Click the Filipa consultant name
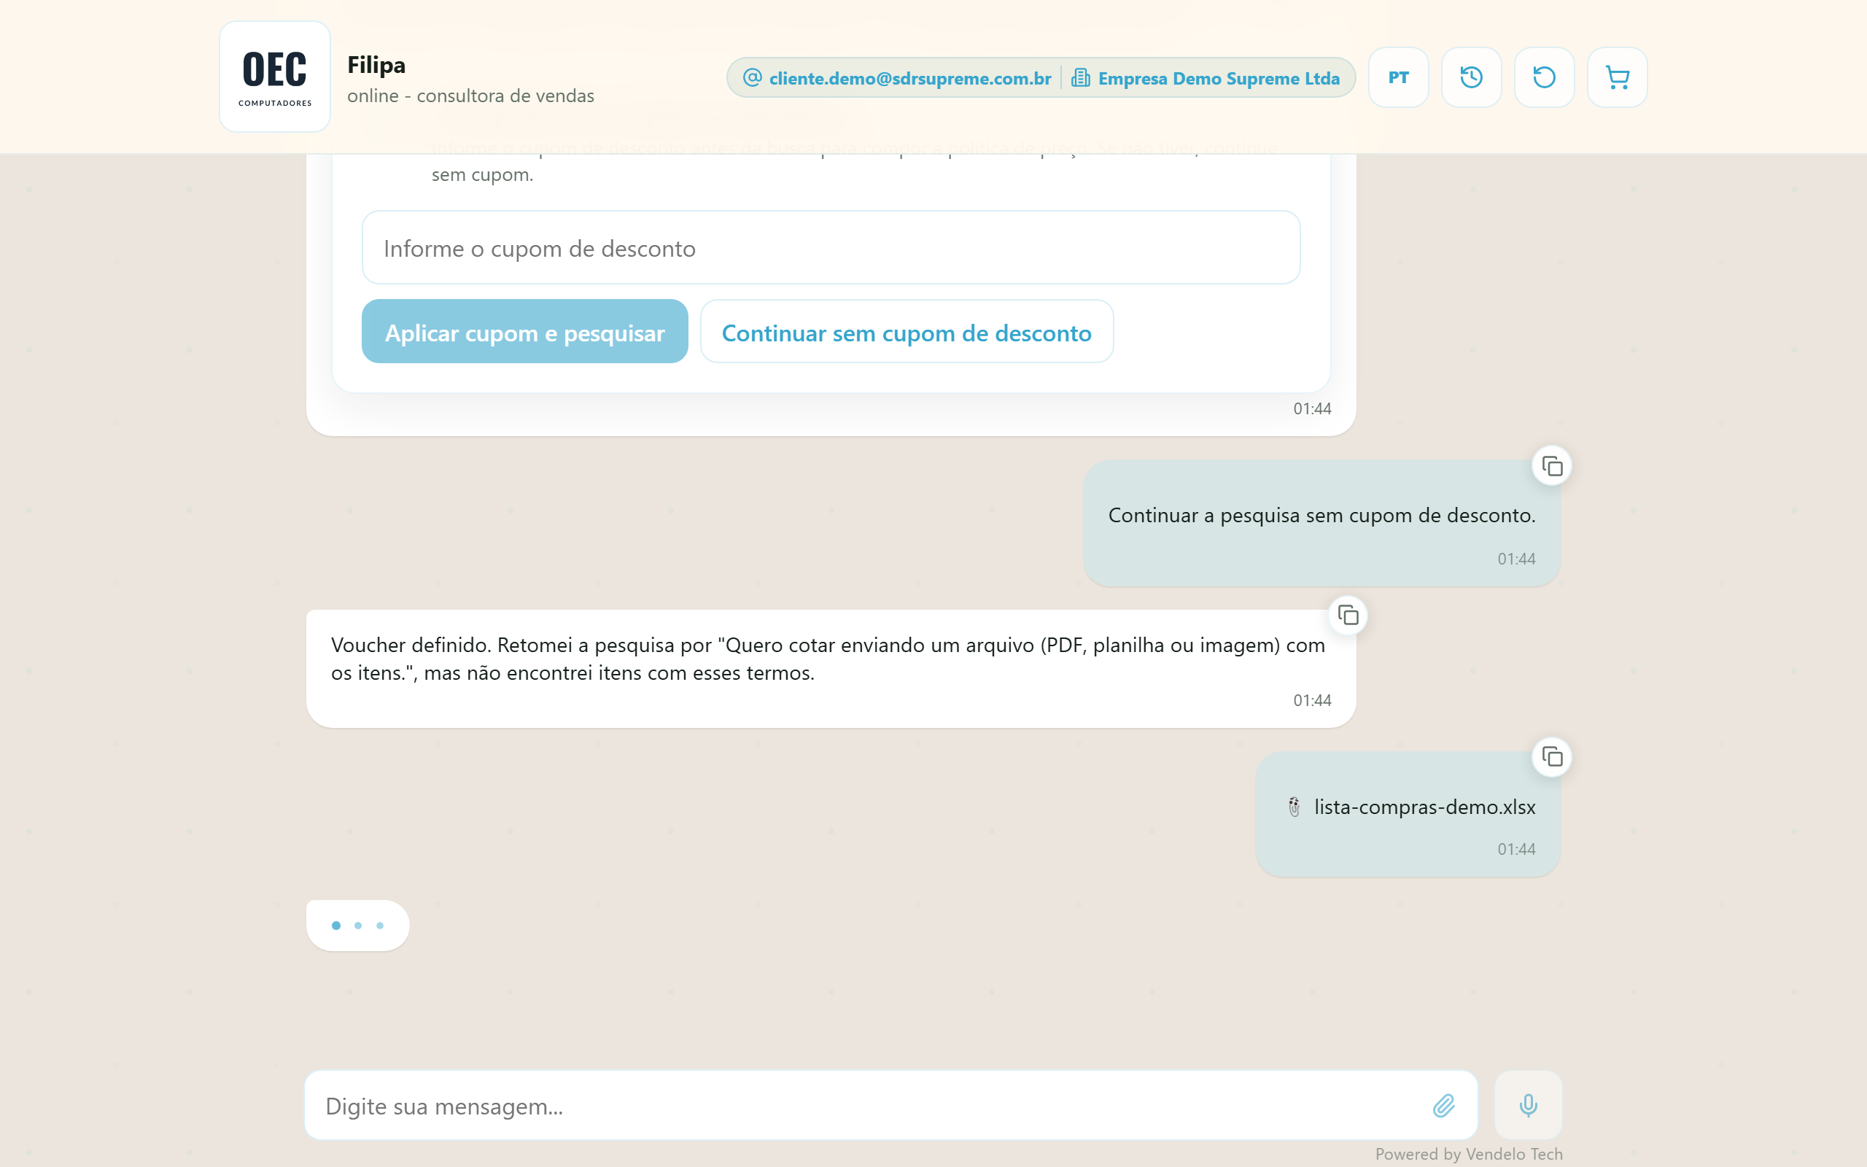Viewport: 1867px width, 1167px height. [376, 65]
